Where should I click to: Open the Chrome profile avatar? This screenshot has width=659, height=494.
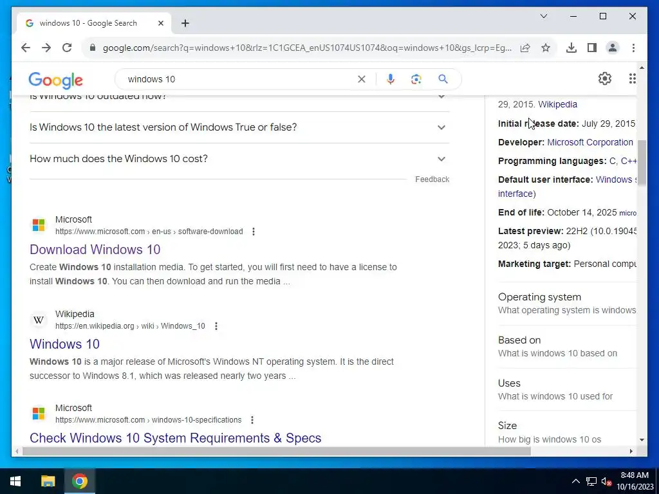613,48
